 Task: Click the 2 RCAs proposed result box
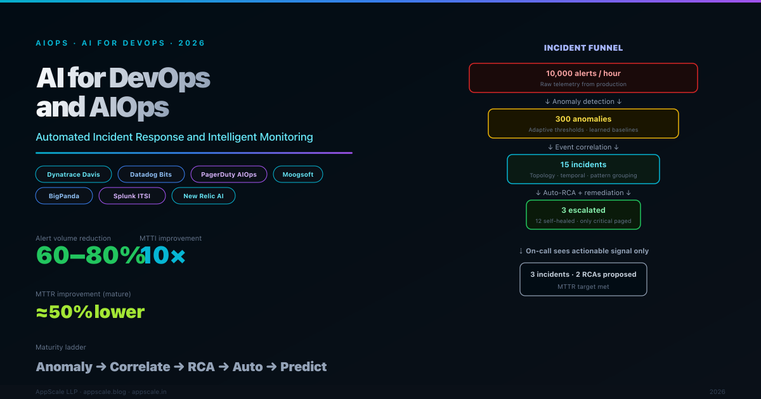point(583,279)
